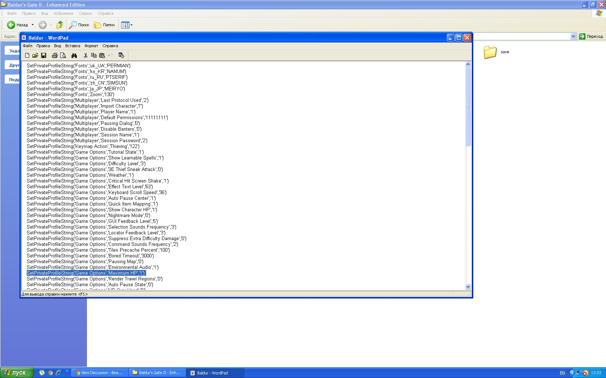This screenshot has width=606, height=378.
Task: Click the 'Difficulty Level','3' line
Action: pyautogui.click(x=86, y=163)
